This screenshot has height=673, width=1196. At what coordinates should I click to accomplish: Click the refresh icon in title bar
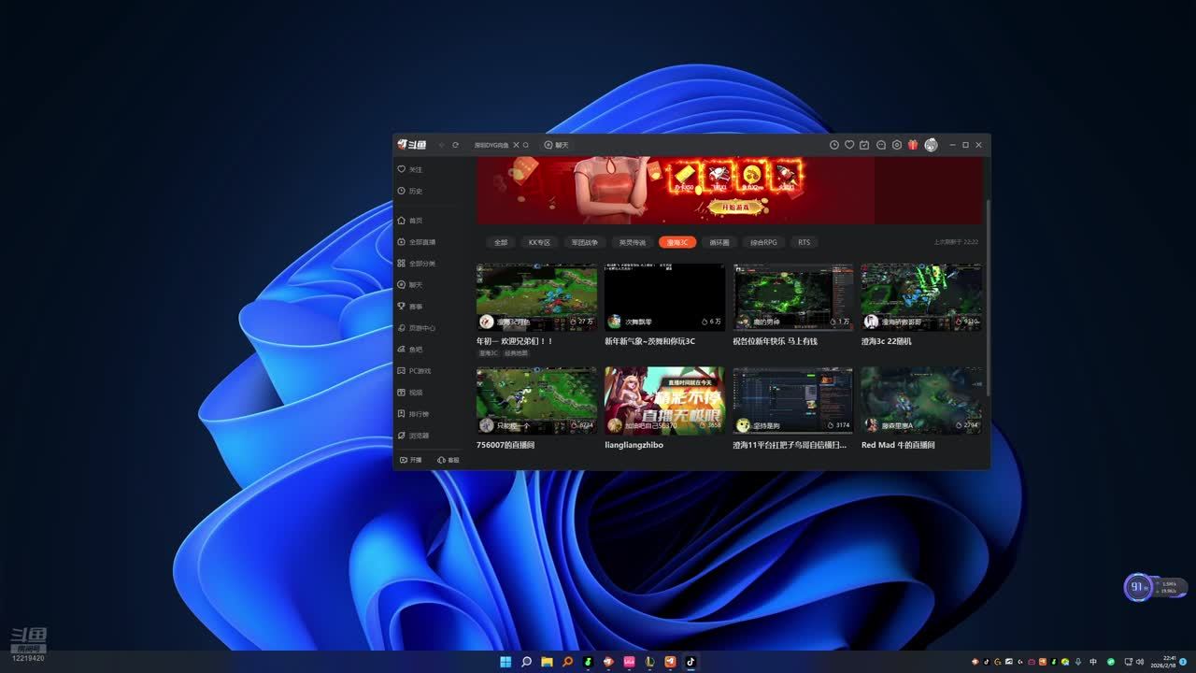click(455, 145)
